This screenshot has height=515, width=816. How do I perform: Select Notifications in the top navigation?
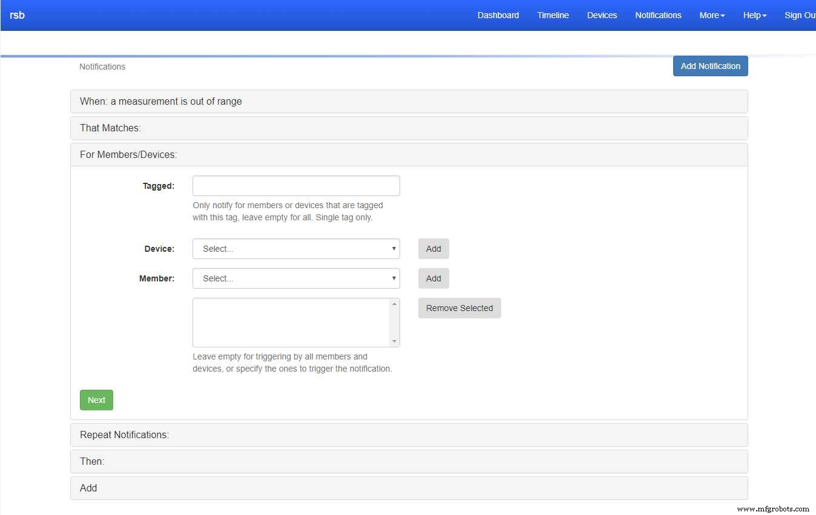(x=658, y=15)
